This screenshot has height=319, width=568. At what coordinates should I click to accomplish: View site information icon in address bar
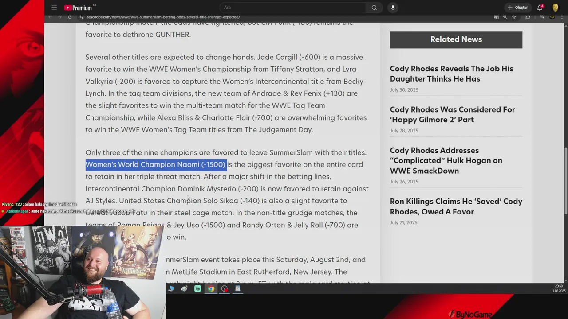coord(81,17)
